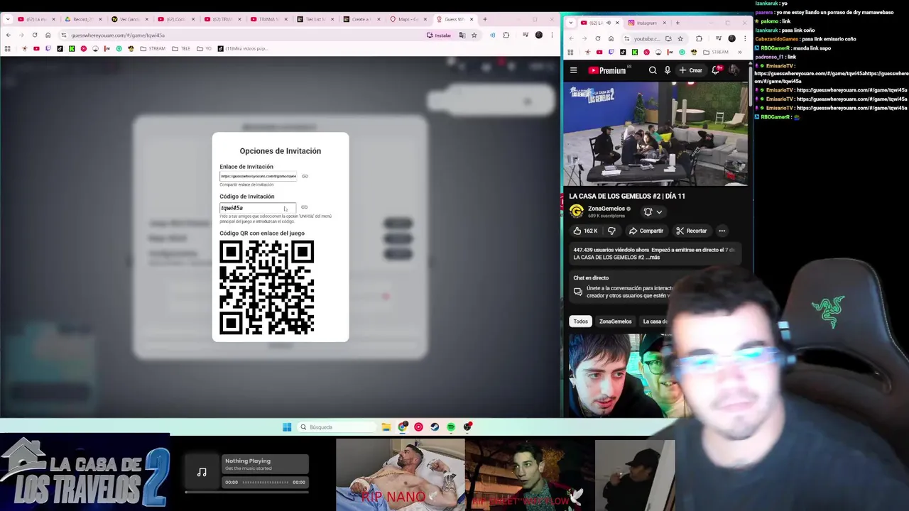Open a new tab in left Chrome window

(485, 19)
